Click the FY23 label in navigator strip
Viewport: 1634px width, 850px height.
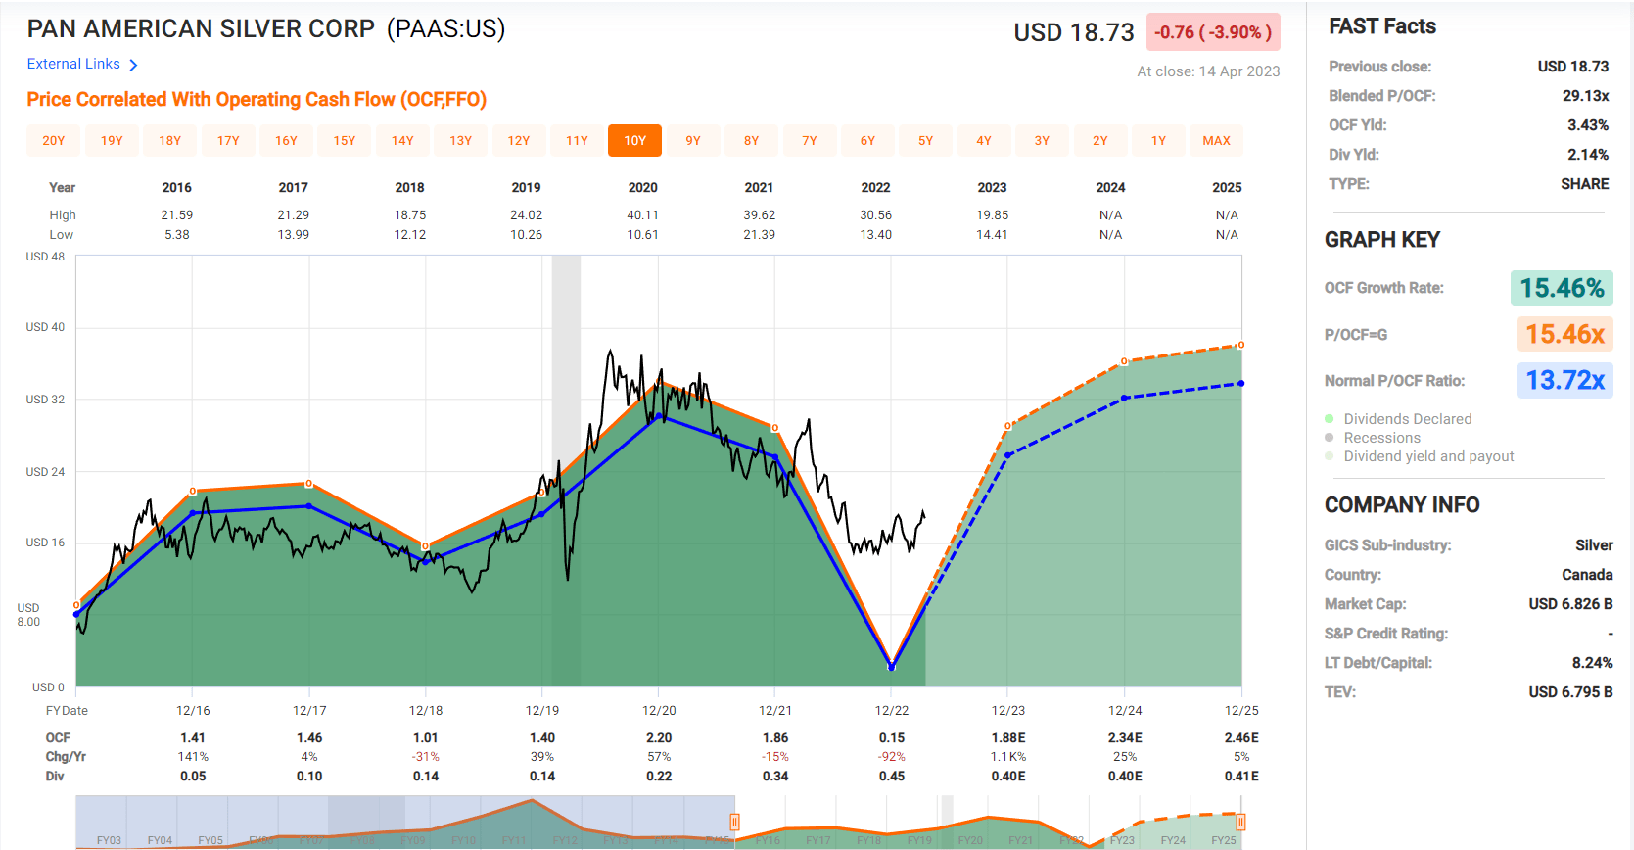[x=1122, y=840]
